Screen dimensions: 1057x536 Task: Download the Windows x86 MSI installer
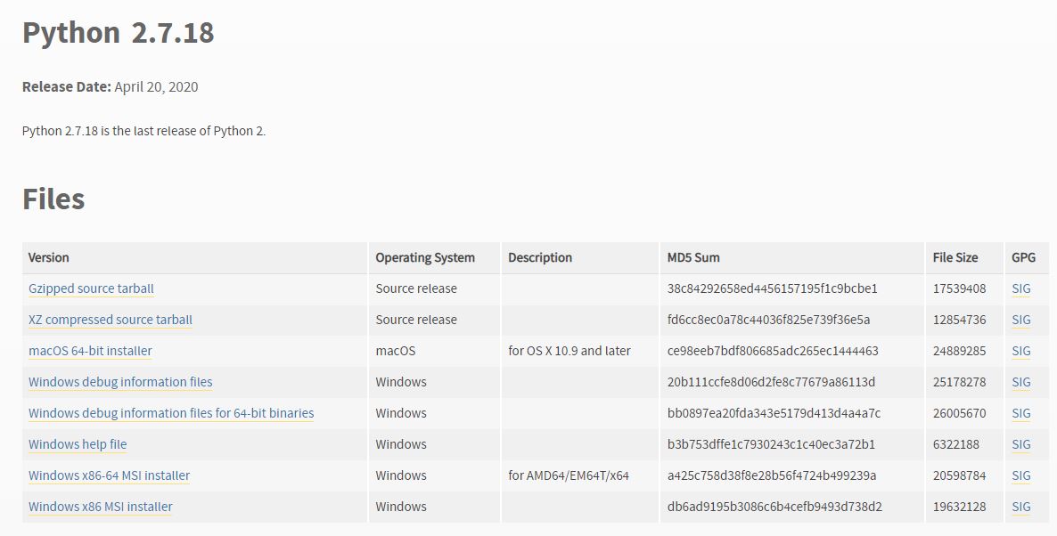pyautogui.click(x=101, y=507)
